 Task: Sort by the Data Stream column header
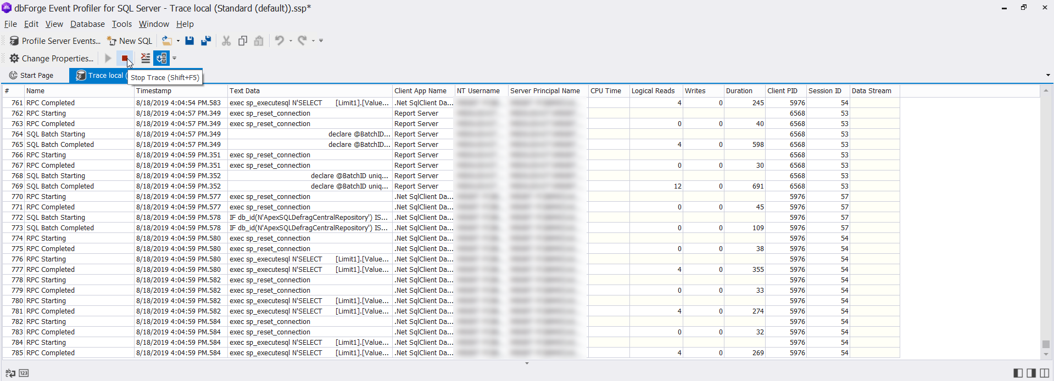[x=874, y=91]
